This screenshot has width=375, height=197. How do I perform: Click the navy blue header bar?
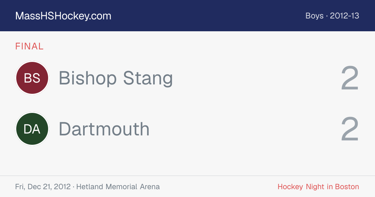click(187, 16)
